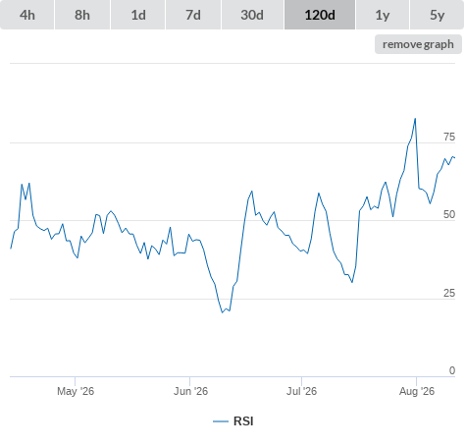Image resolution: width=465 pixels, height=447 pixels.
Task: Click the 75 y-axis label
Action: tap(449, 137)
